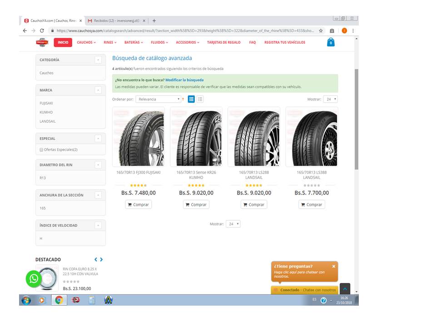436x327 pixels.
Task: Bookmark this page with the star
Action: (321, 30)
